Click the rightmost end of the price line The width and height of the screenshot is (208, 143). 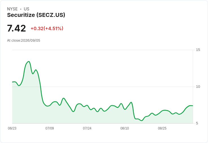coord(193,106)
